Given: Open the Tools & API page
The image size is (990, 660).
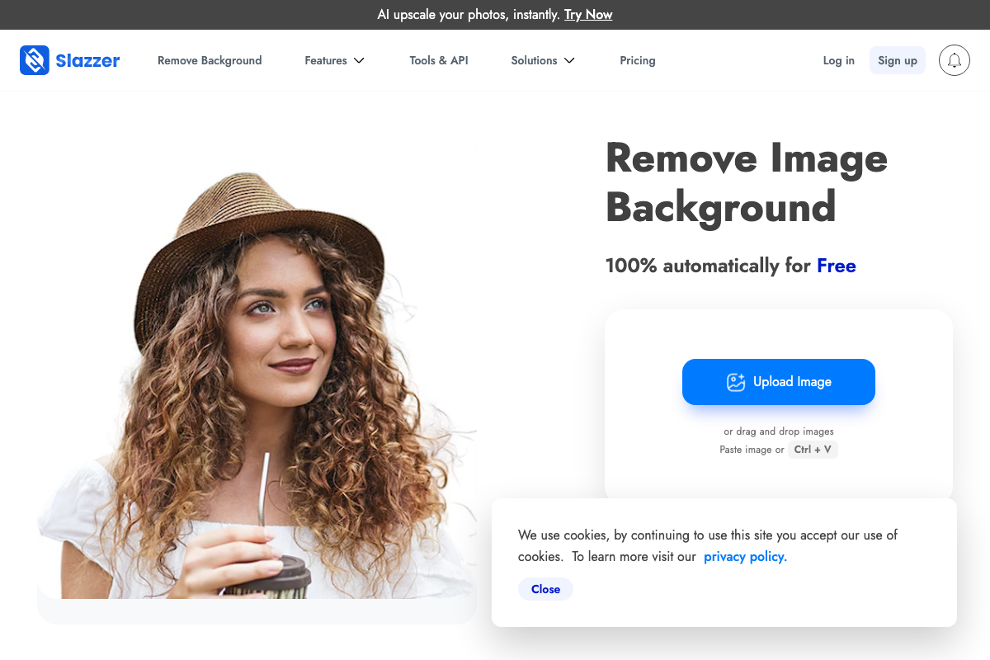Looking at the screenshot, I should (x=438, y=60).
